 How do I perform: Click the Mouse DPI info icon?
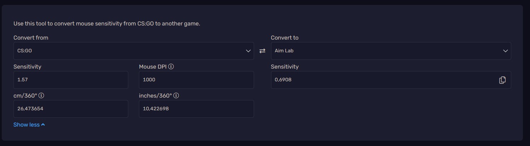pyautogui.click(x=171, y=66)
